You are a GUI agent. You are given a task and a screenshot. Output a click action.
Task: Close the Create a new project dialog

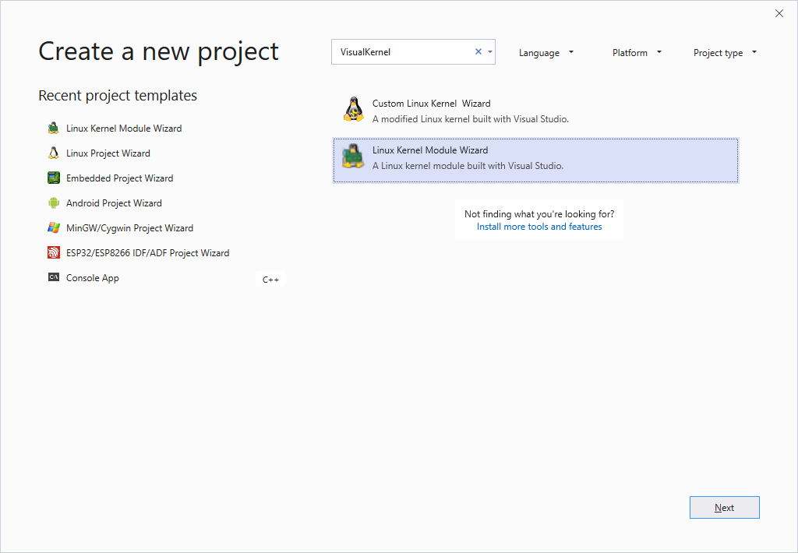click(x=779, y=14)
